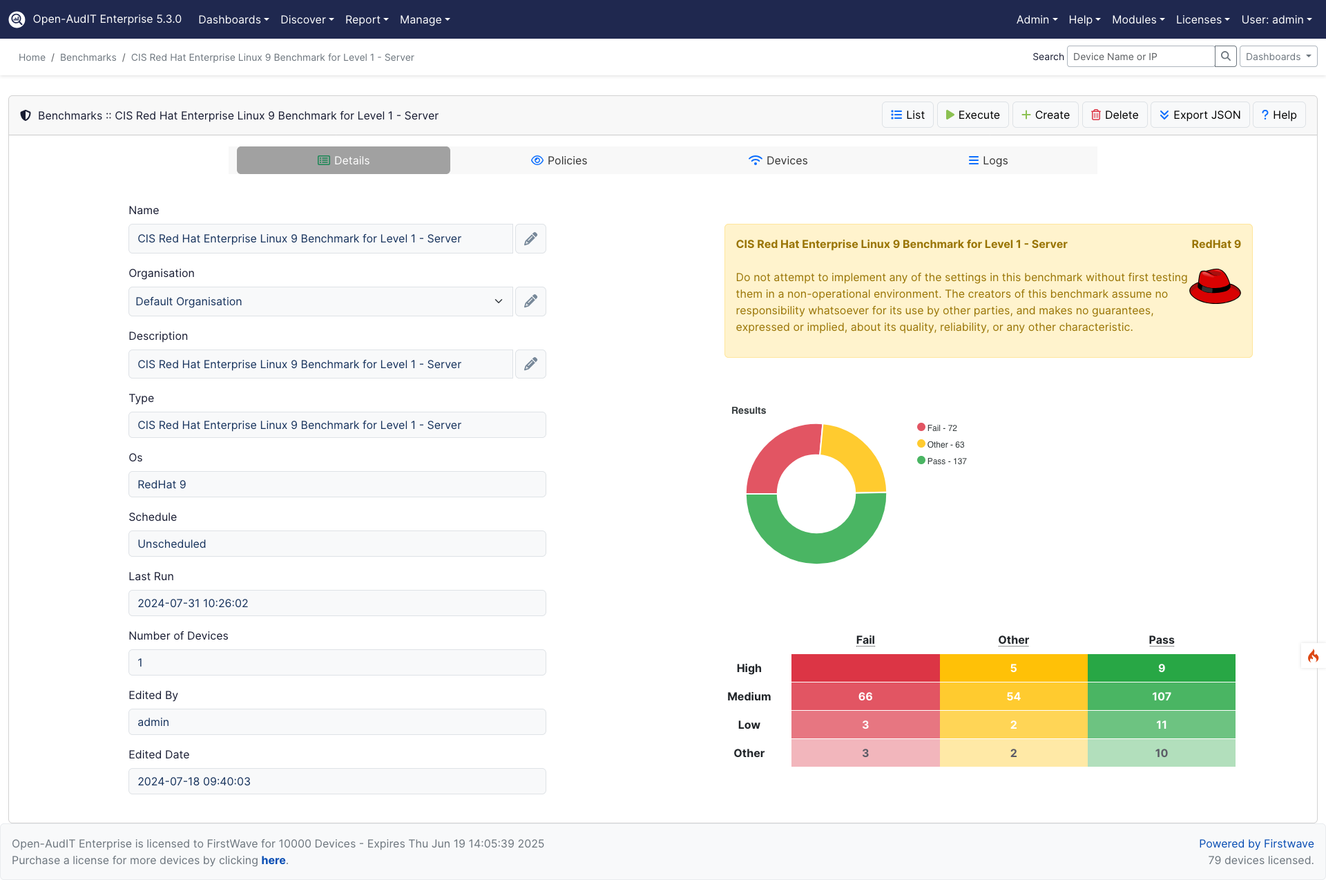
Task: Click the Delete trash icon
Action: pyautogui.click(x=1097, y=115)
